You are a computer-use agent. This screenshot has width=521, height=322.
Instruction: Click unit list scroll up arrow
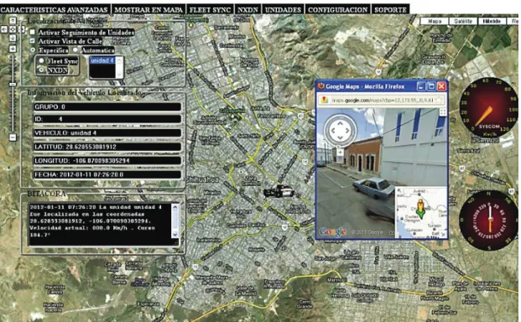pyautogui.click(x=119, y=60)
